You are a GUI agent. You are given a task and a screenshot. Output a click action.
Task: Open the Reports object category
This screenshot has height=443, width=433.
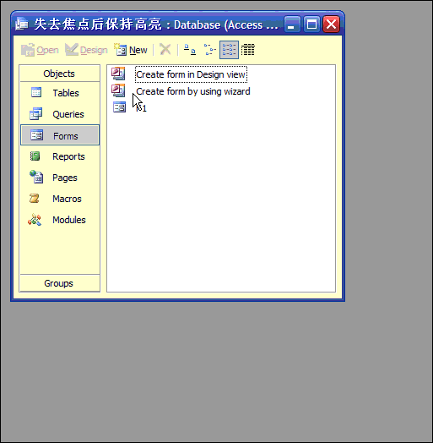point(60,156)
